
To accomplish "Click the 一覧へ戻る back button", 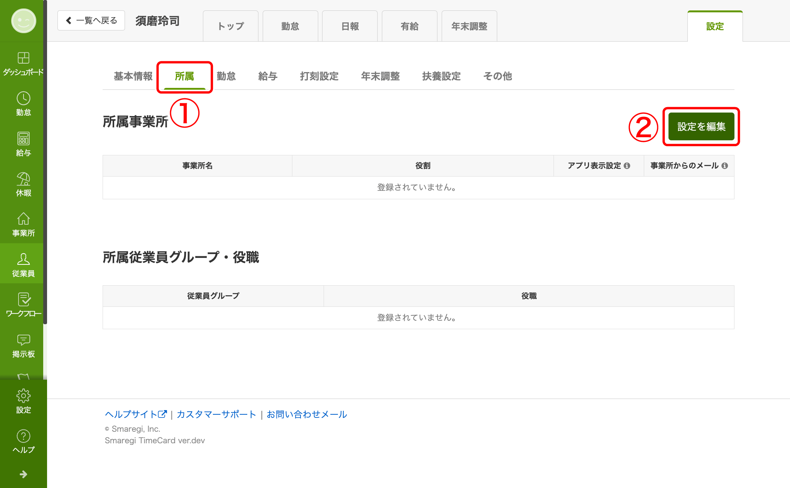I will [x=91, y=20].
